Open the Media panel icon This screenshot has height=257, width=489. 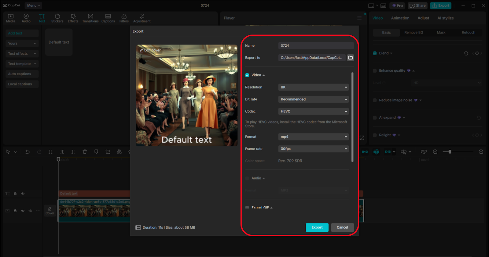coord(10,18)
